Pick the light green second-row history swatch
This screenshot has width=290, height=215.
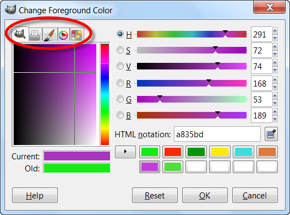[x=173, y=166]
